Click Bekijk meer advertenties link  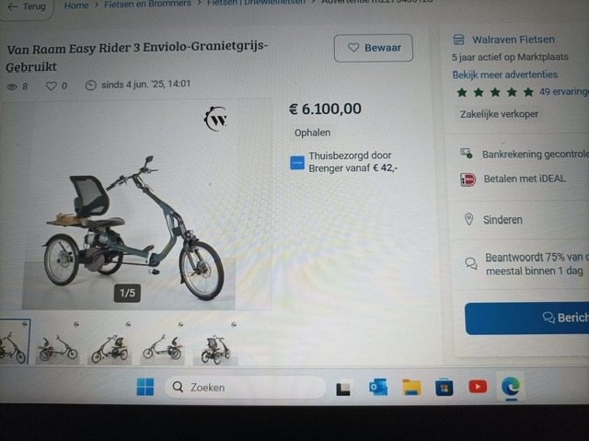coord(505,75)
